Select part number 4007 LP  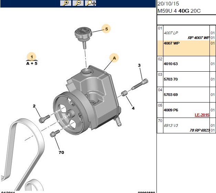pyautogui.click(x=171, y=33)
